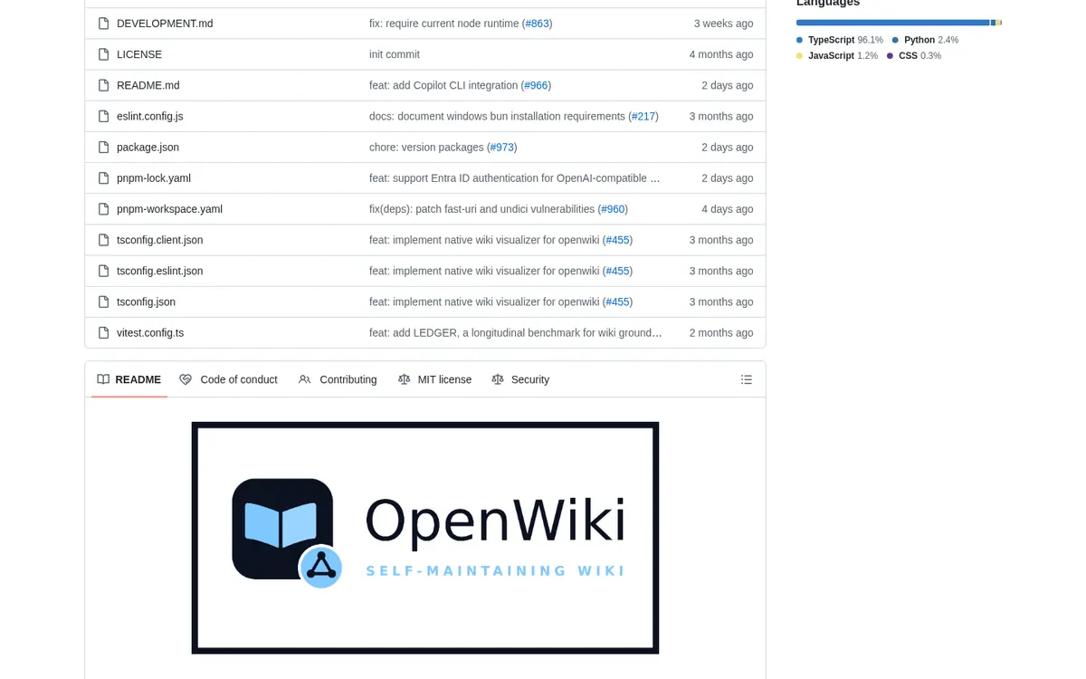
Task: Open #455 link in tsconfig.client.json row
Action: tap(618, 240)
